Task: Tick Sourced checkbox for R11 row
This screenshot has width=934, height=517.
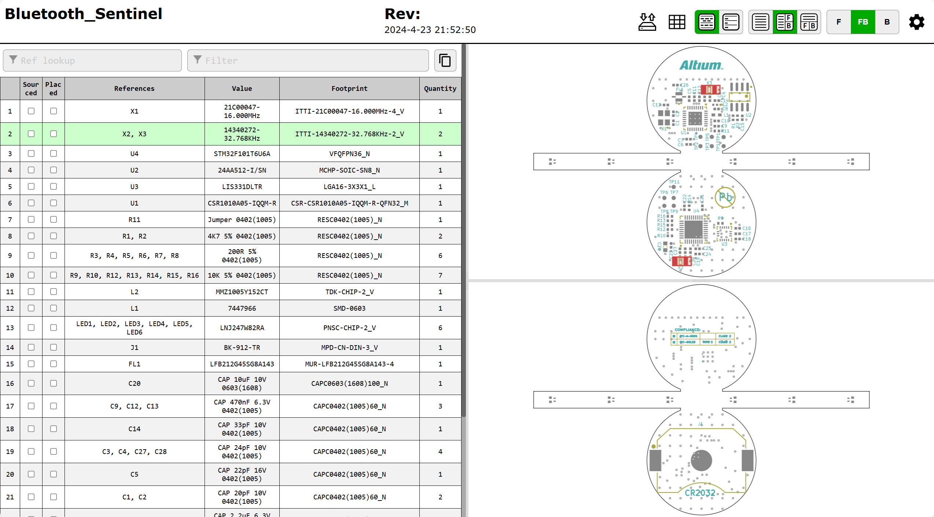Action: point(31,219)
